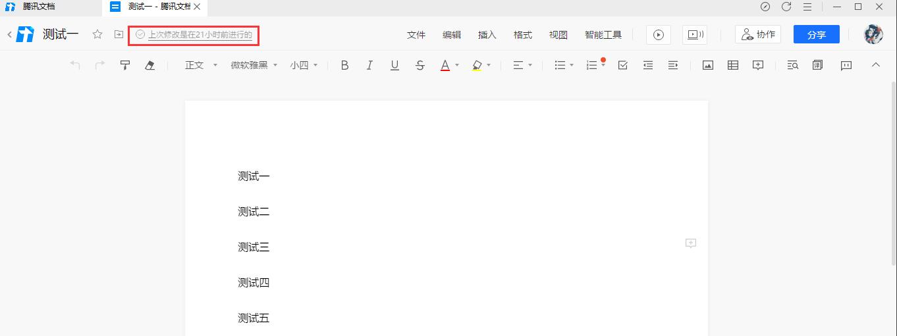Image resolution: width=897 pixels, height=336 pixels.
Task: Apply yellow highlight color
Action: coord(477,65)
